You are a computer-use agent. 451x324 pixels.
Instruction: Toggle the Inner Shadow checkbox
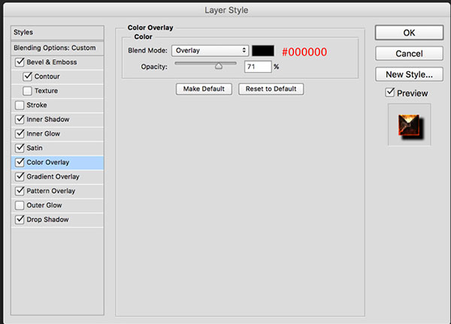click(20, 119)
